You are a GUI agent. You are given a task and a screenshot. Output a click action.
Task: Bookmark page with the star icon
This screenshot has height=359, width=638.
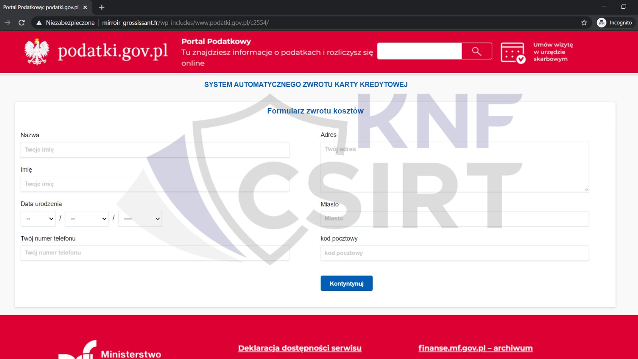pos(584,23)
